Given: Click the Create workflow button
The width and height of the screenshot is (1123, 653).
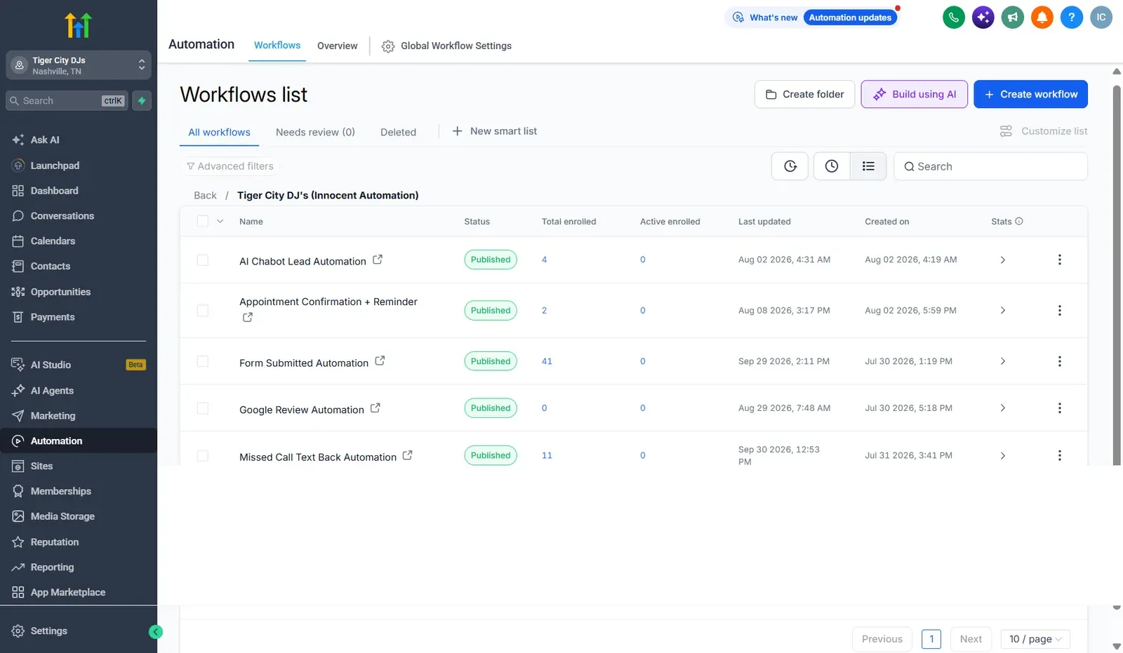Looking at the screenshot, I should click(1030, 94).
